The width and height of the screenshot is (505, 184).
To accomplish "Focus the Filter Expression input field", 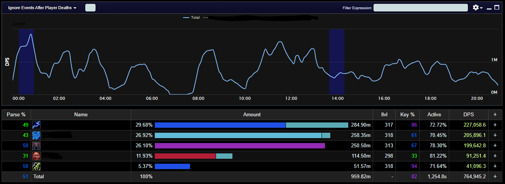I will 421,8.
